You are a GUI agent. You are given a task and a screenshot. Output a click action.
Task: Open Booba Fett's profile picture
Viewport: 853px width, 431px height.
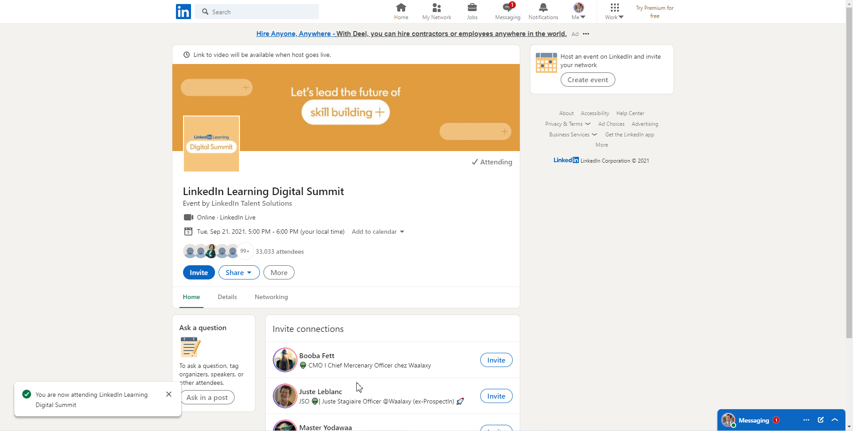285,360
